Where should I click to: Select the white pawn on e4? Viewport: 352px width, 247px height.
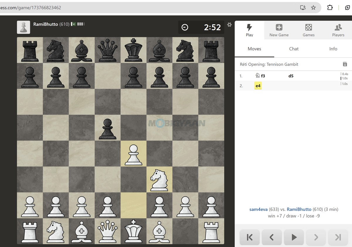133,154
